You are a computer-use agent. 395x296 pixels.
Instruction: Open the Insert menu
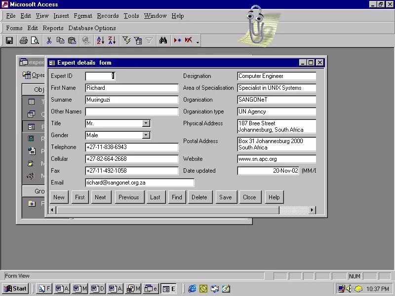click(61, 16)
